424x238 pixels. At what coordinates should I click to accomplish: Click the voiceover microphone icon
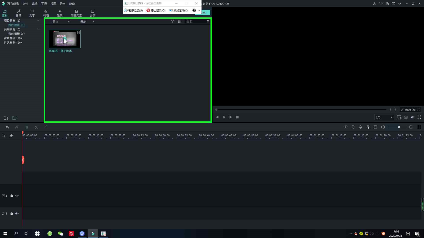click(361, 127)
